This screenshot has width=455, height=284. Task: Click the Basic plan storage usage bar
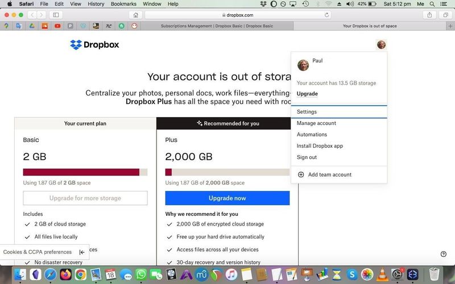tap(85, 172)
